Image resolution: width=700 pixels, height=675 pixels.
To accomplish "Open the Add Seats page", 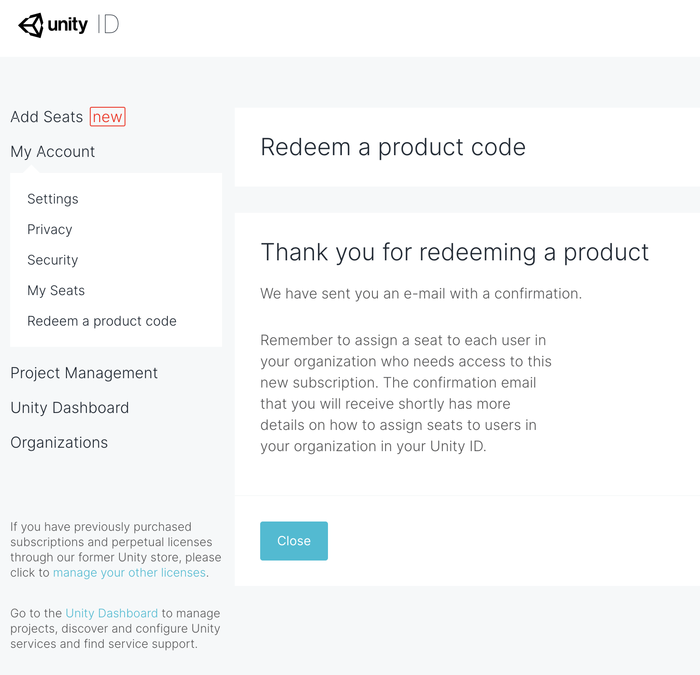I will coord(47,117).
